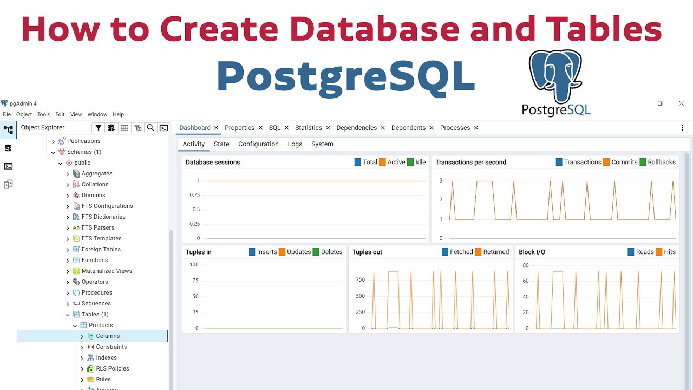Collapse the Tables (1) node
Screen dimensions: 693x390
68,315
